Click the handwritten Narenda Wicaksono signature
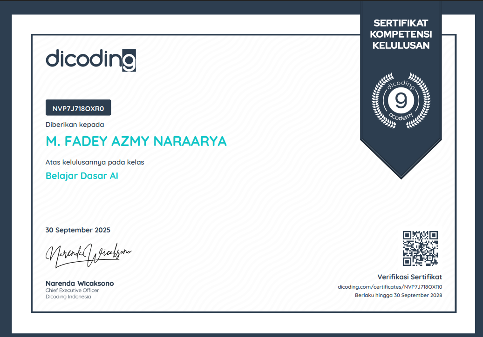Viewport: 483px width, 337px height. tap(88, 255)
